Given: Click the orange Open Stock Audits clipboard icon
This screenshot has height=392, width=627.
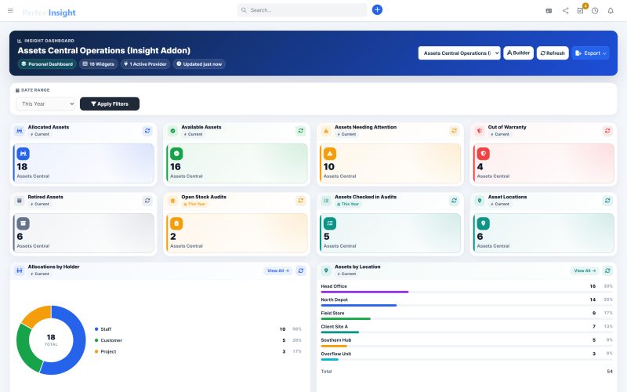Looking at the screenshot, I should [176, 223].
